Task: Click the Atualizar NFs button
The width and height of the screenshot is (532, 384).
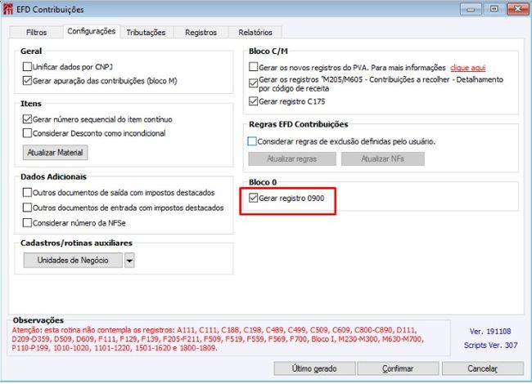Action: (383, 159)
